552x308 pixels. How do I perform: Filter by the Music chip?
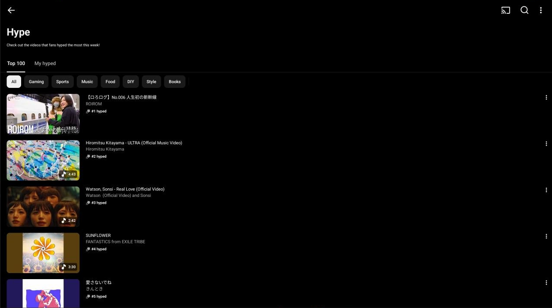(x=87, y=82)
